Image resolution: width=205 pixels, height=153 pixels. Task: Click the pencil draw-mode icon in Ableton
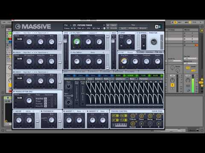point(172,22)
